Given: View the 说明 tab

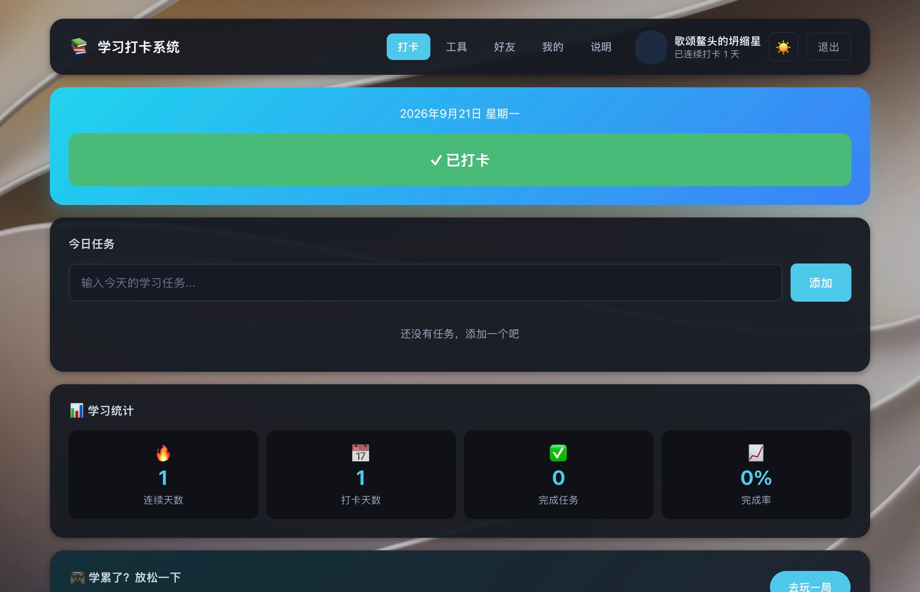Looking at the screenshot, I should coord(601,47).
